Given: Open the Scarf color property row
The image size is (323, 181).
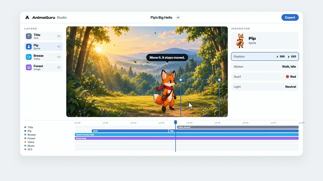Looking at the screenshot, I should pos(265,76).
